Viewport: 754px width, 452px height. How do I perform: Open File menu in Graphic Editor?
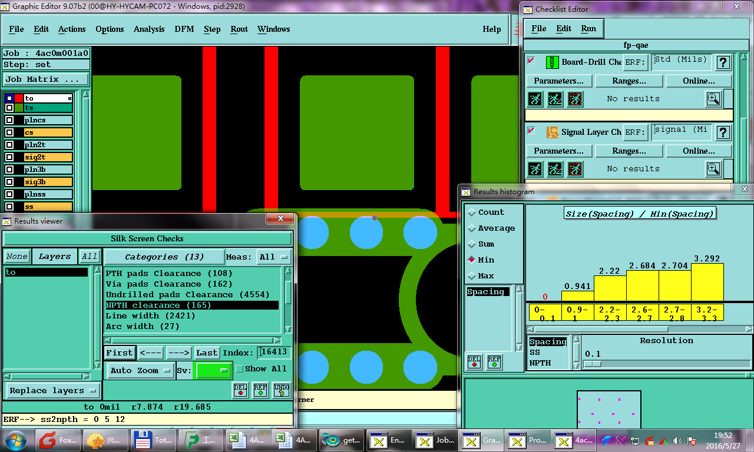click(x=16, y=29)
